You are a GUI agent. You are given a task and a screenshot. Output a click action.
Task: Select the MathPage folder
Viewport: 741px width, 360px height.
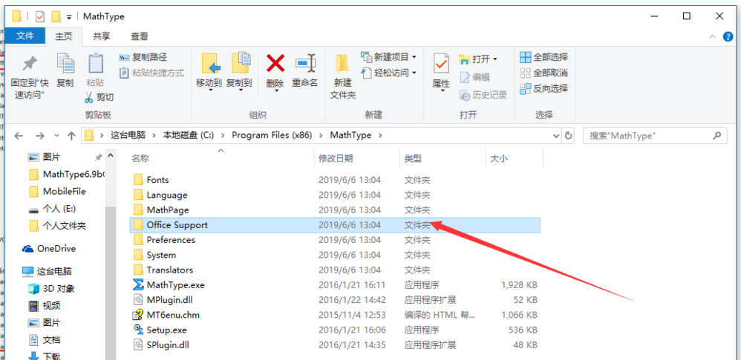pyautogui.click(x=335, y=210)
